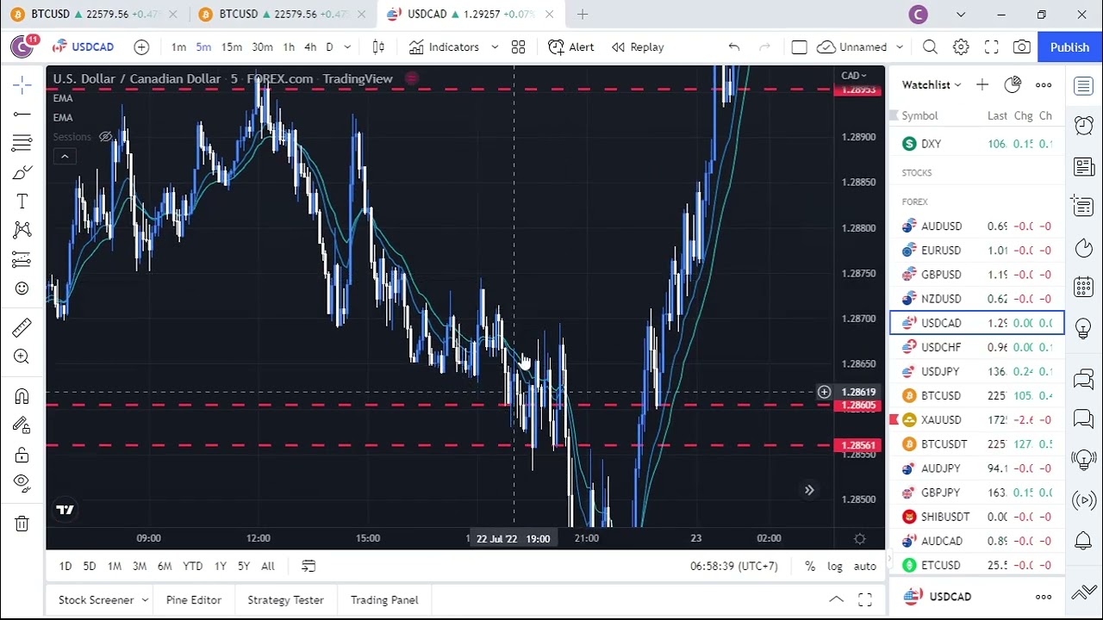Open the Indicators dialog

pyautogui.click(x=445, y=47)
